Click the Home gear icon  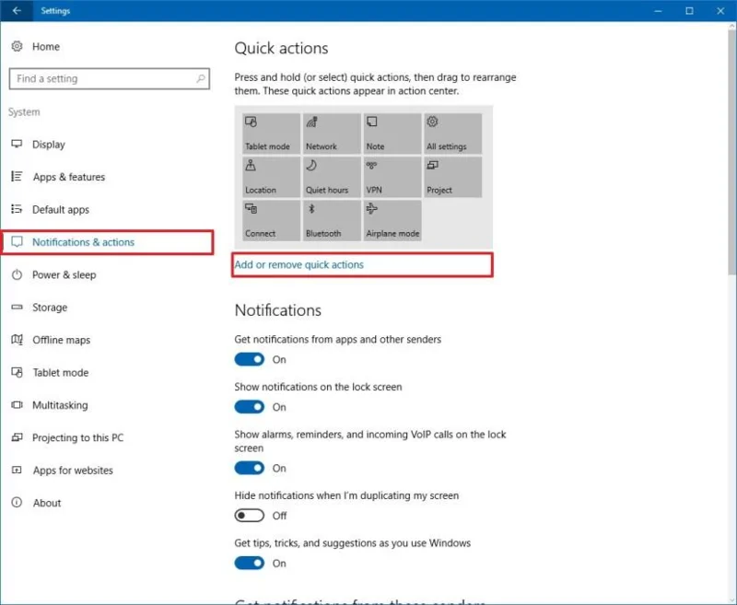(17, 46)
